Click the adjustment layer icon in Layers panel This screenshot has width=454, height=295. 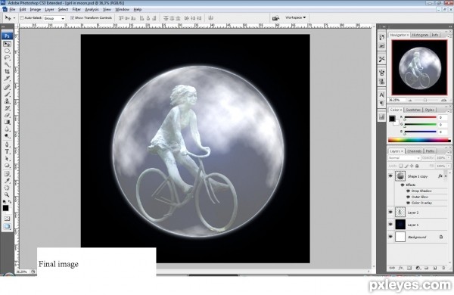click(418, 268)
